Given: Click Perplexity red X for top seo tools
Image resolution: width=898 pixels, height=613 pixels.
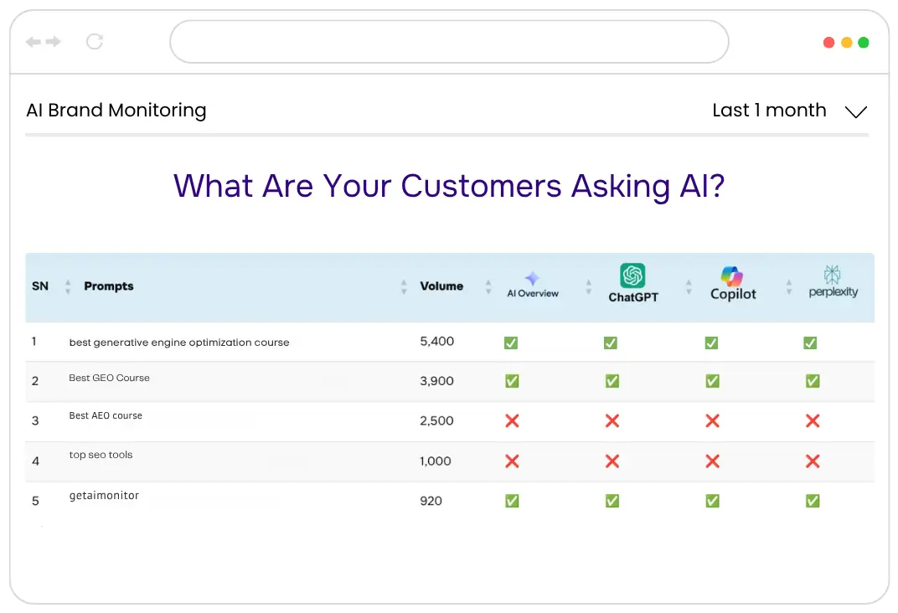Looking at the screenshot, I should pyautogui.click(x=813, y=461).
